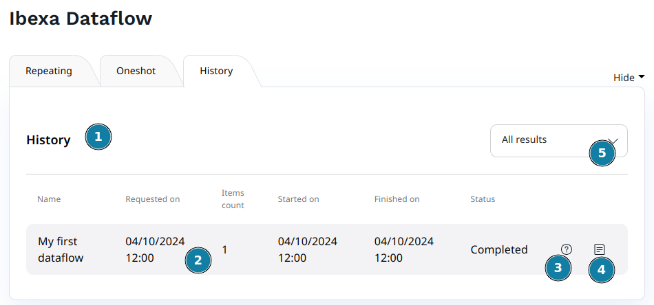Click the Started on column header
This screenshot has width=654, height=305.
point(298,199)
